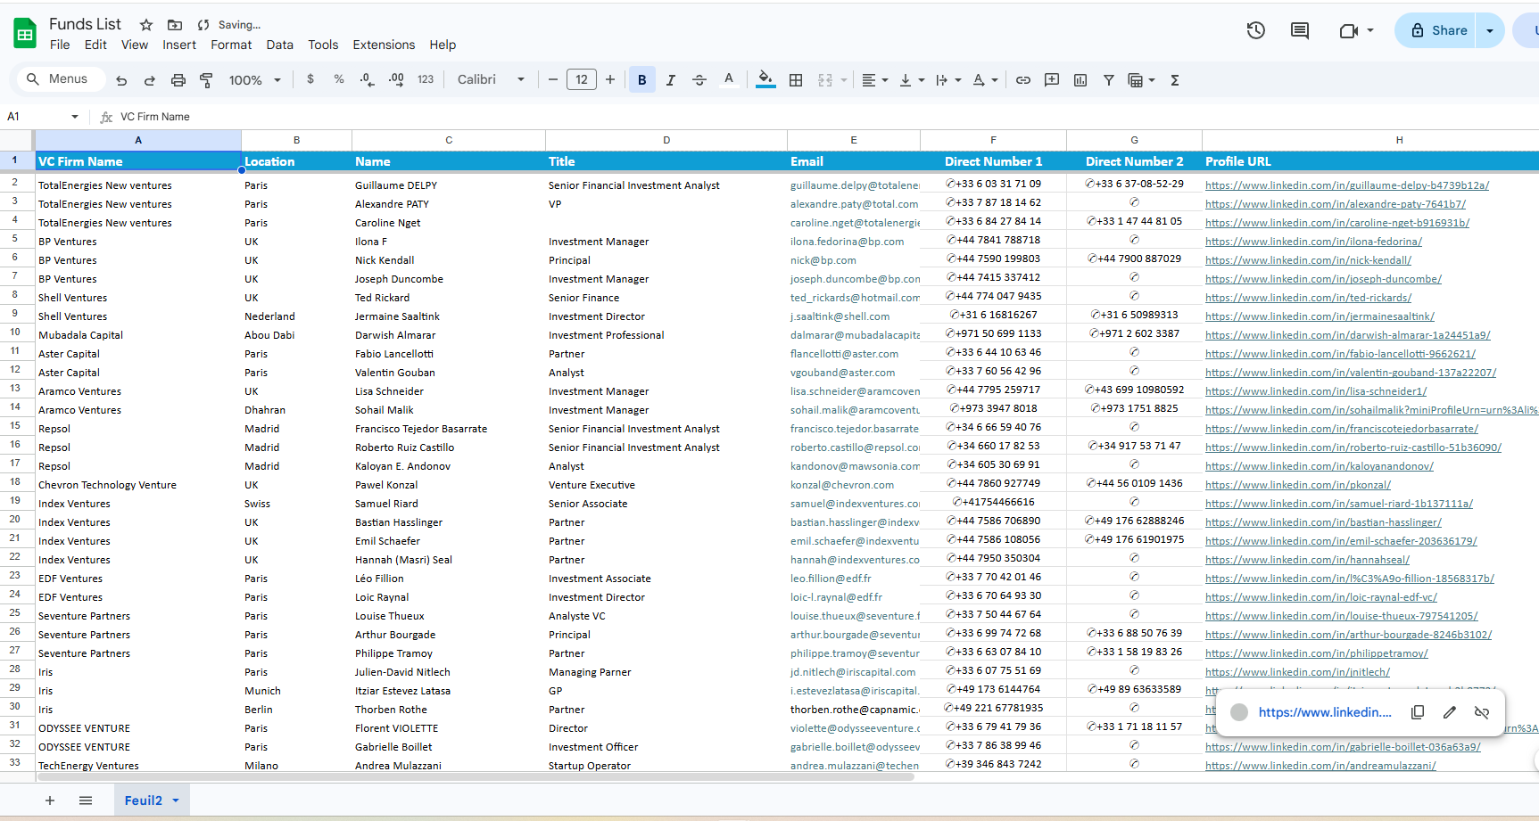This screenshot has width=1539, height=821.
Task: Open the Share options dropdown arrow
Action: coord(1490,30)
